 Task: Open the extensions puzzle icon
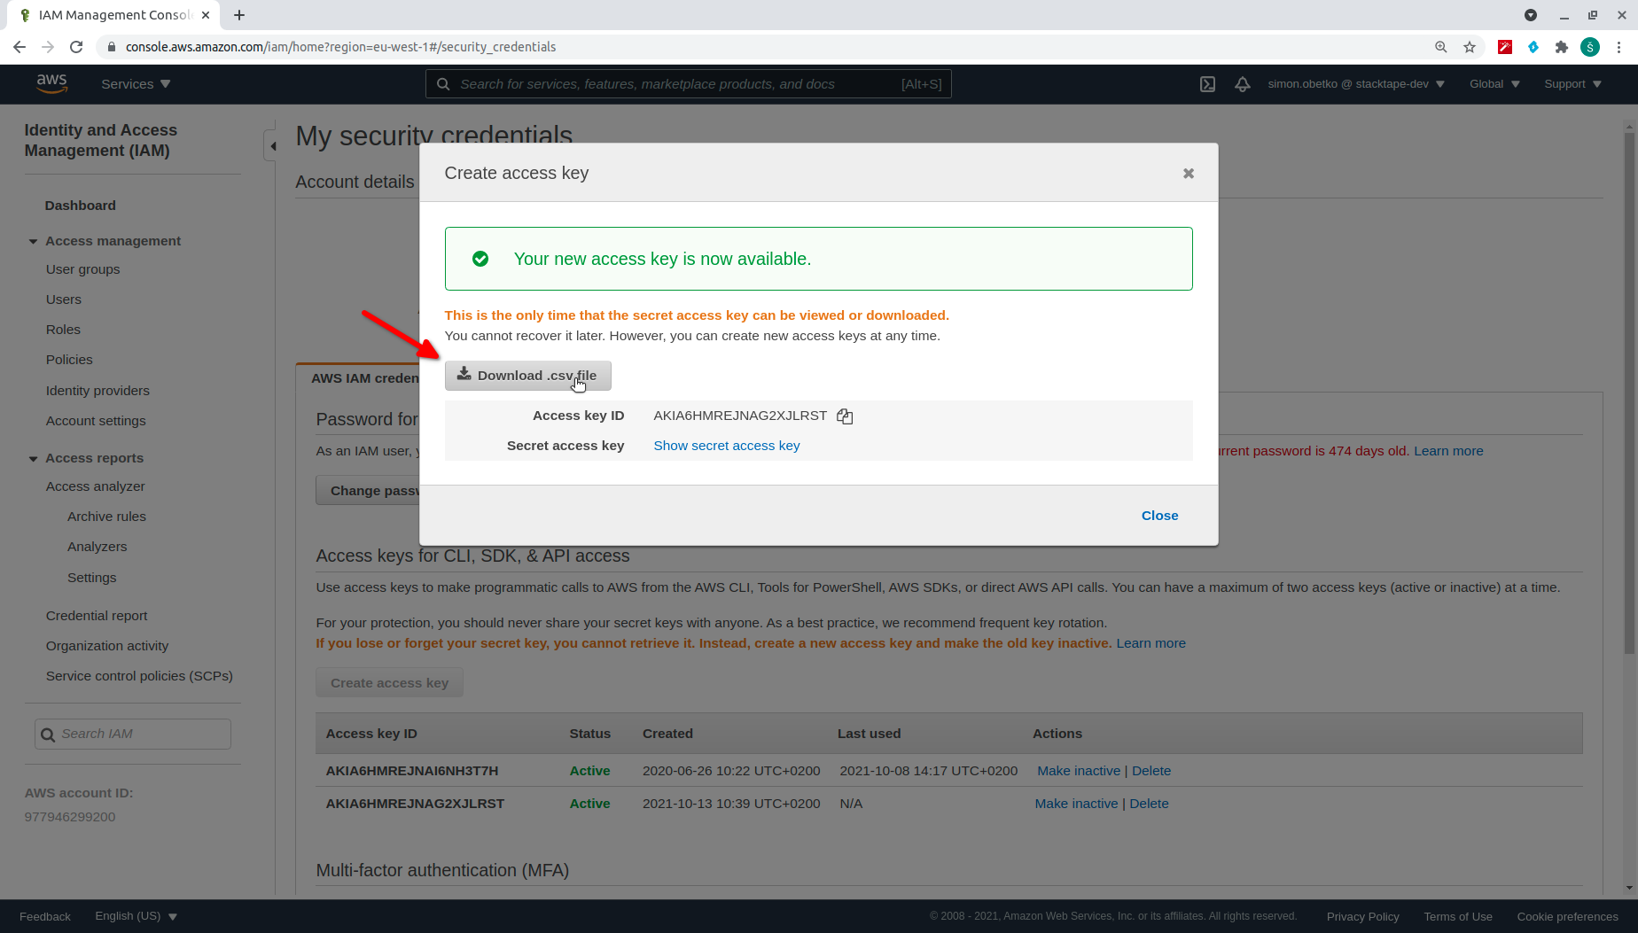click(1562, 47)
